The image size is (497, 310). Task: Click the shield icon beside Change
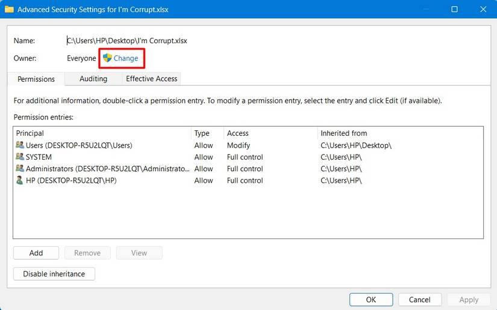pyautogui.click(x=107, y=58)
